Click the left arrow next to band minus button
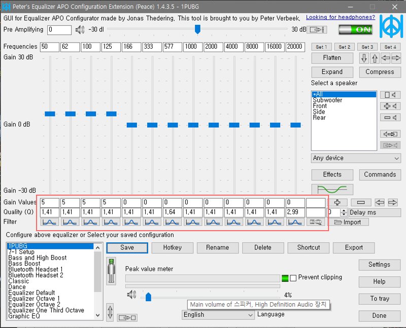 coord(380,202)
